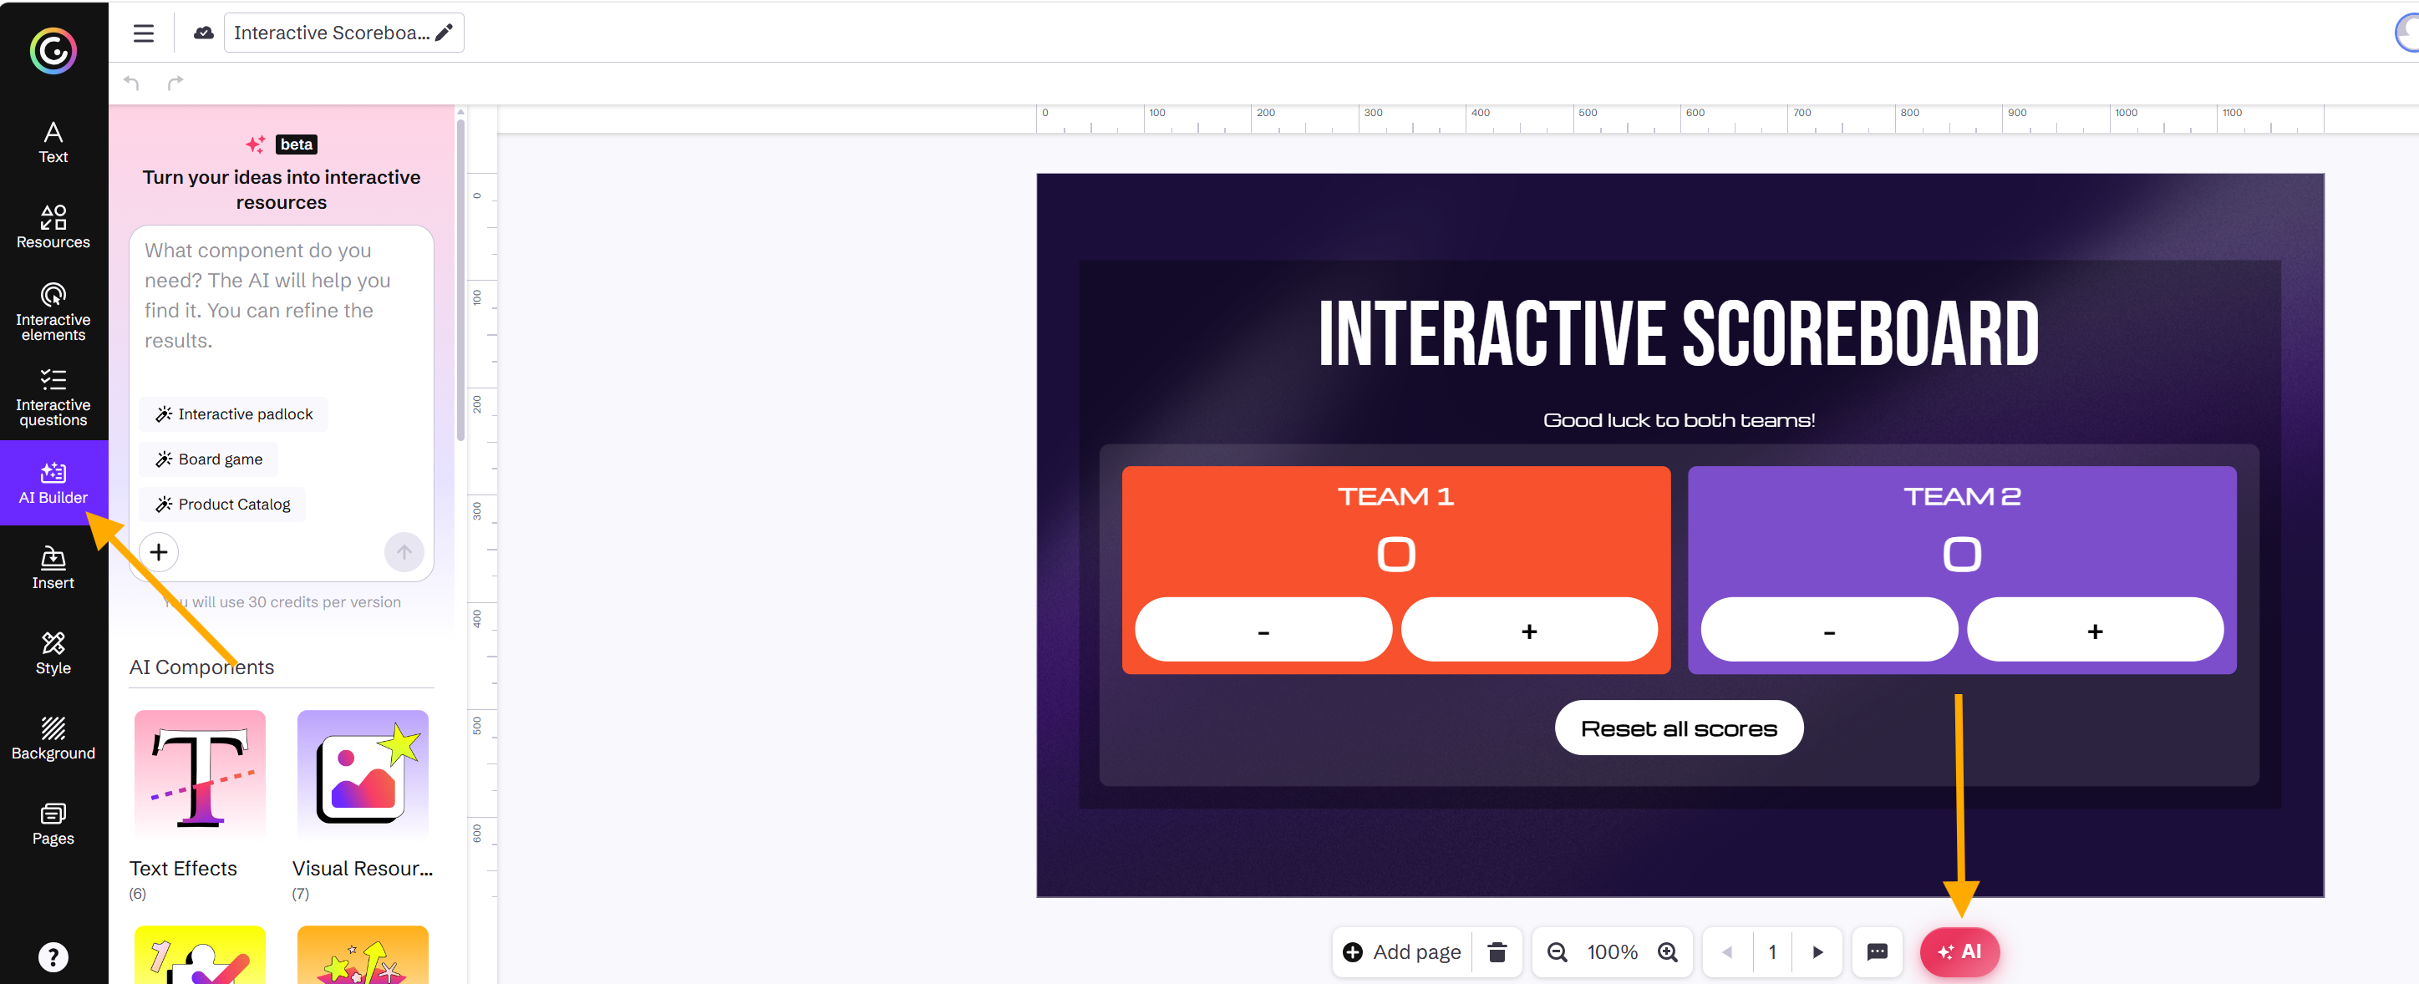Open the hamburger menu
The width and height of the screenshot is (2419, 984).
[144, 33]
